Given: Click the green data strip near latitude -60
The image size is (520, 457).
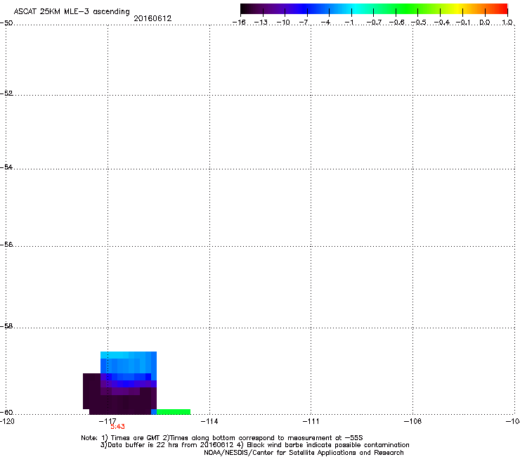Looking at the screenshot, I should 174,412.
